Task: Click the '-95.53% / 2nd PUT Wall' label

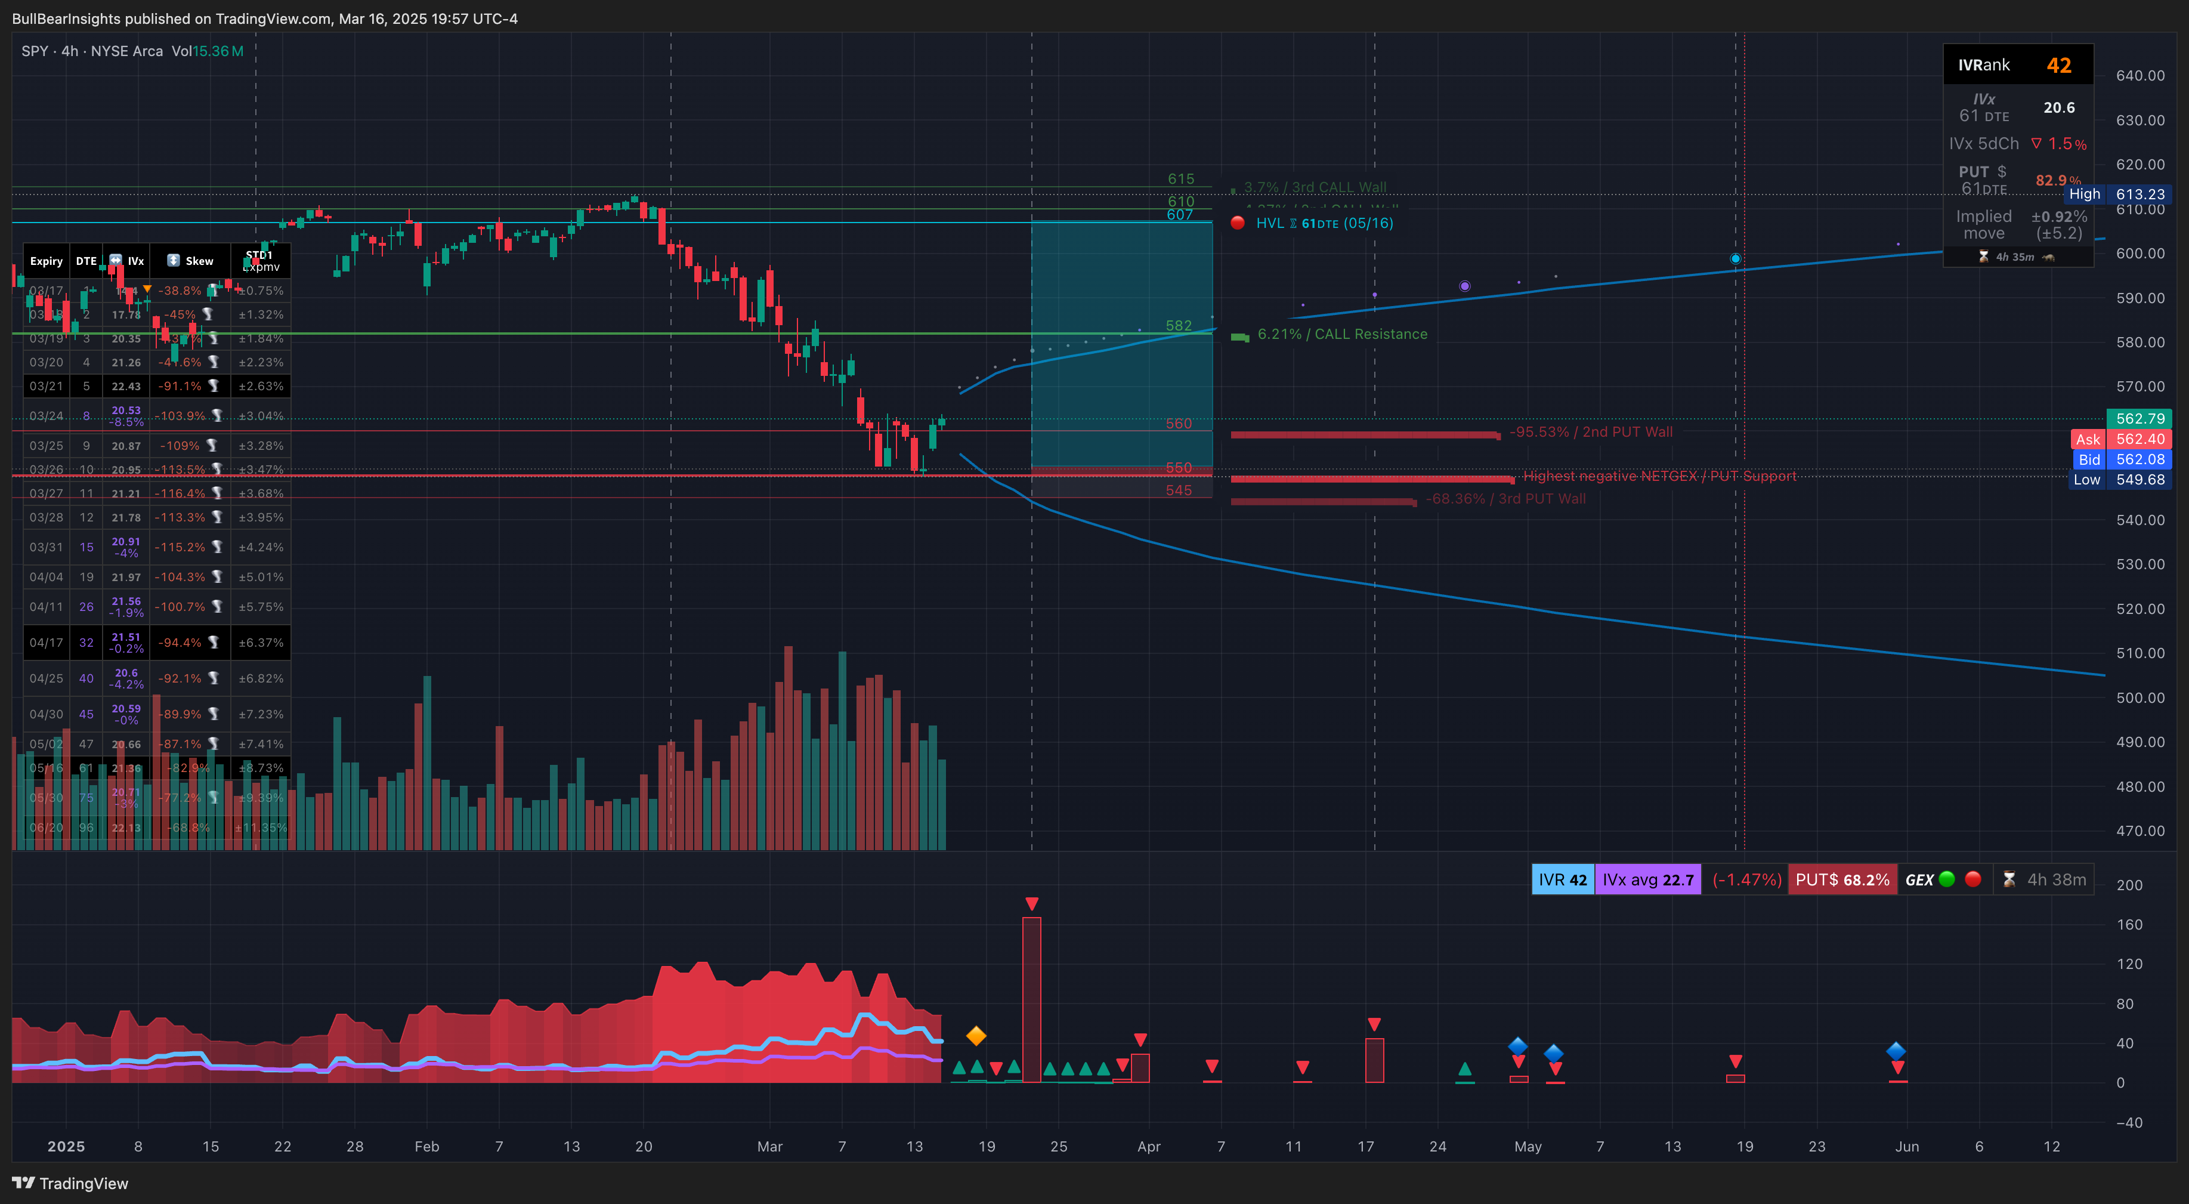Action: point(1591,432)
